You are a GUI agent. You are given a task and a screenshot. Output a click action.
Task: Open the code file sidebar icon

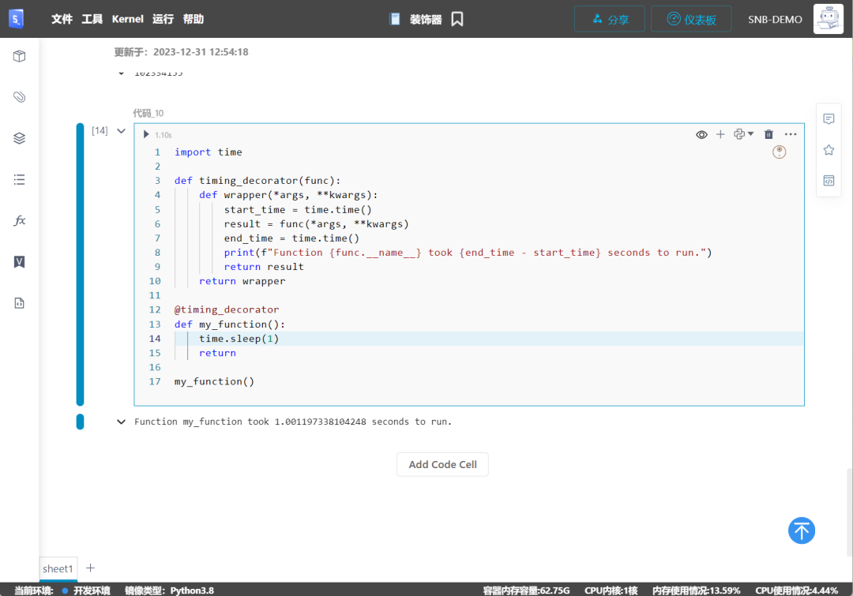pyautogui.click(x=20, y=303)
